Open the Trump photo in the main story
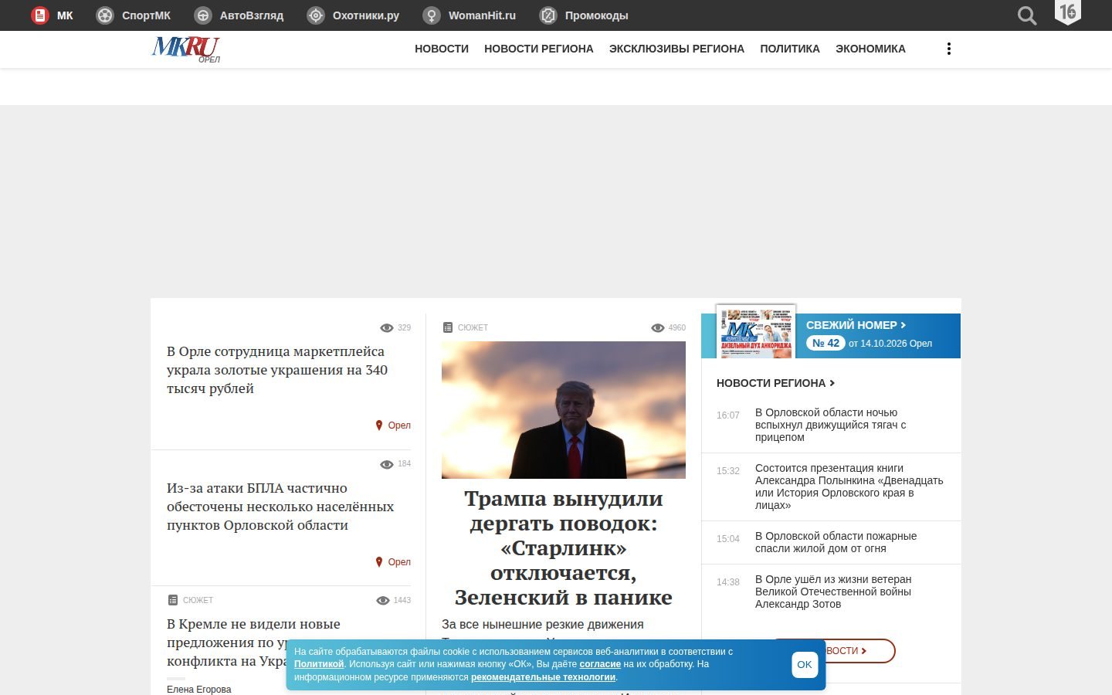Screen dimensions: 1112x695 (564, 410)
